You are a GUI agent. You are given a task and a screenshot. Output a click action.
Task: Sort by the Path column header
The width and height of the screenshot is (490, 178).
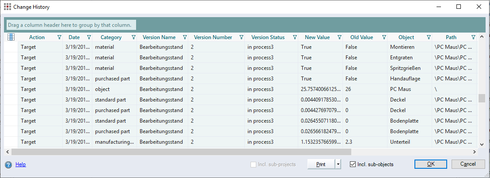pyautogui.click(x=451, y=37)
